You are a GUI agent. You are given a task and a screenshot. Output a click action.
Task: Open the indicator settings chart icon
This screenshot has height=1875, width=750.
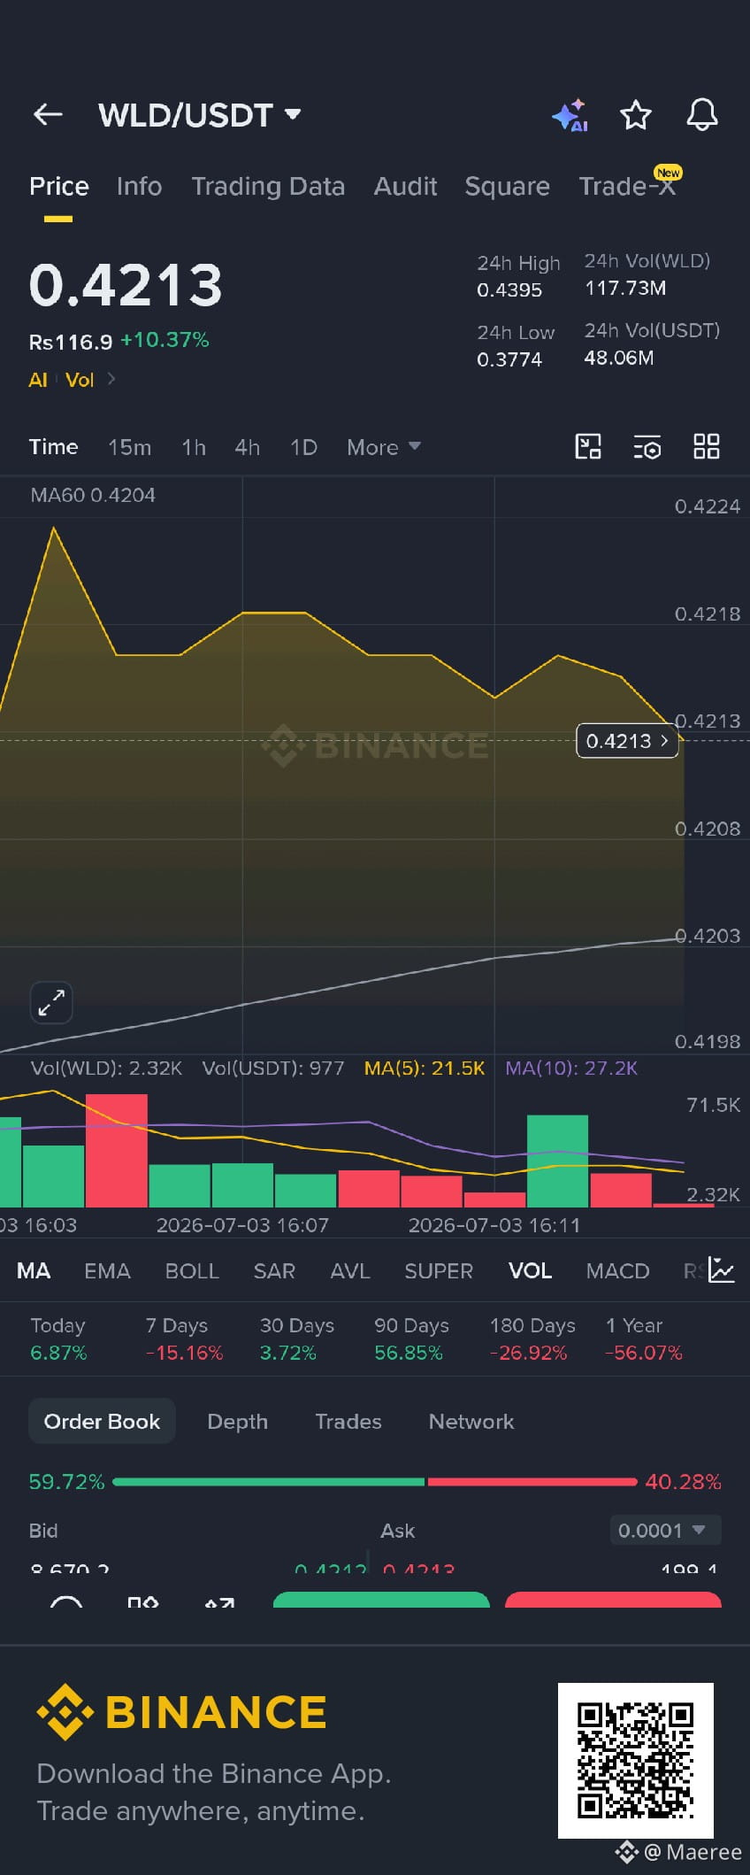pyautogui.click(x=722, y=1270)
